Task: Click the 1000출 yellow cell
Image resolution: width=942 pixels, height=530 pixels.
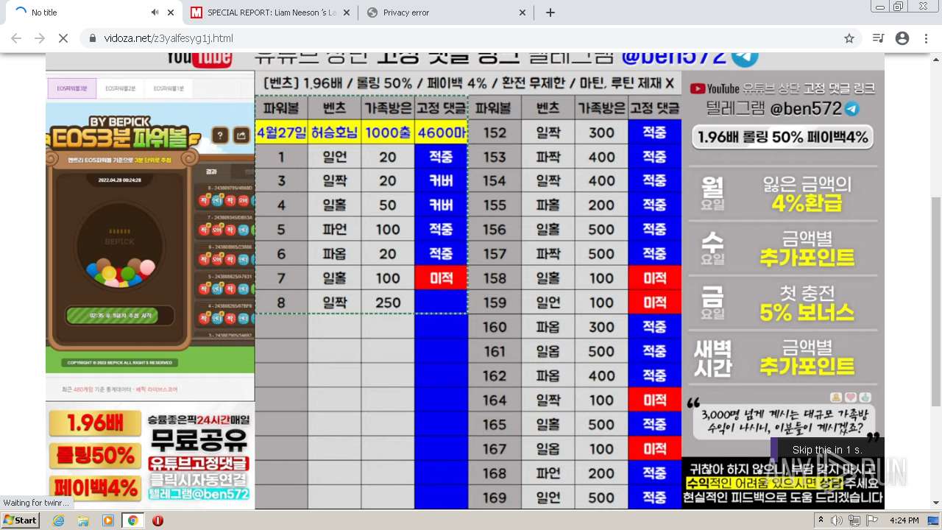Action: pyautogui.click(x=388, y=132)
